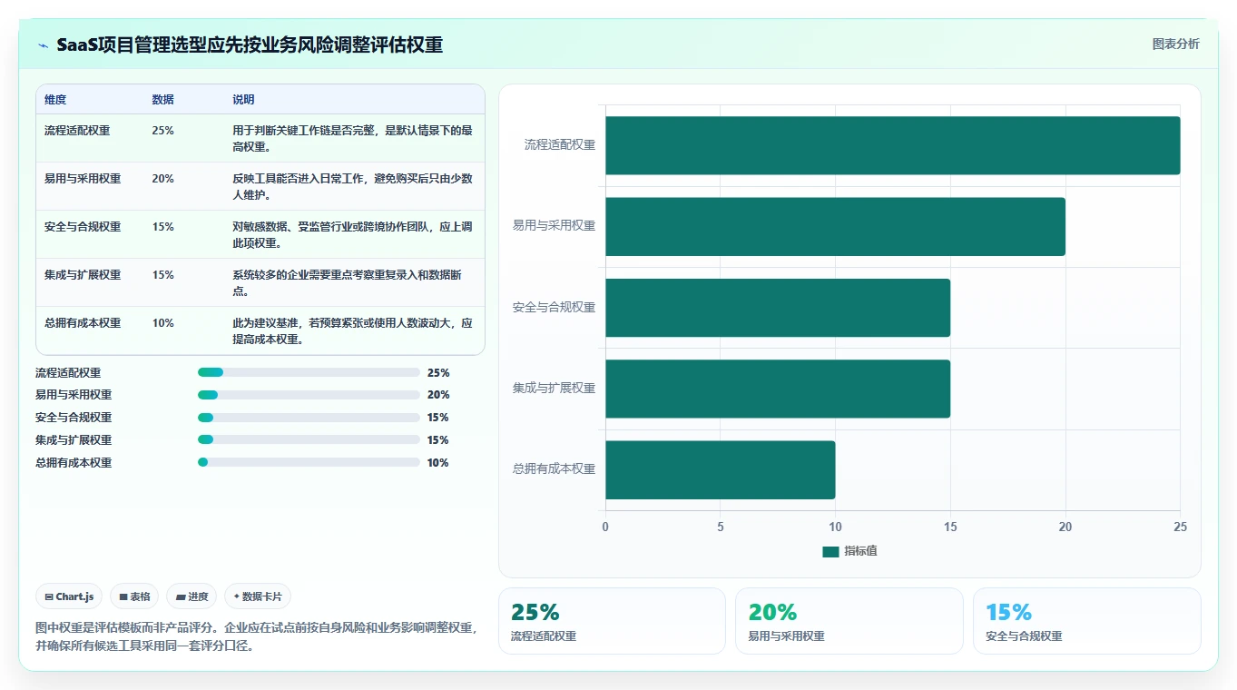Click the 流程适配权重 progress bar

pyautogui.click(x=309, y=372)
